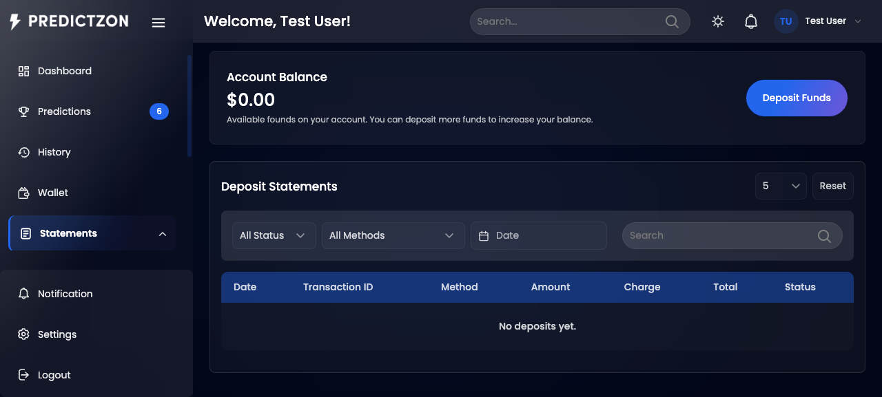
Task: Click the Wallet icon in sidebar
Action: click(x=23, y=193)
